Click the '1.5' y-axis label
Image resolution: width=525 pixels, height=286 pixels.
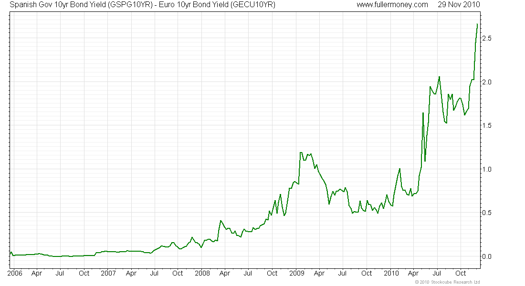pos(487,125)
